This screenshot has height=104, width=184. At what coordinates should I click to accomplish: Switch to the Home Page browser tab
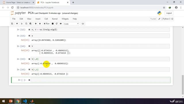click(18, 3)
